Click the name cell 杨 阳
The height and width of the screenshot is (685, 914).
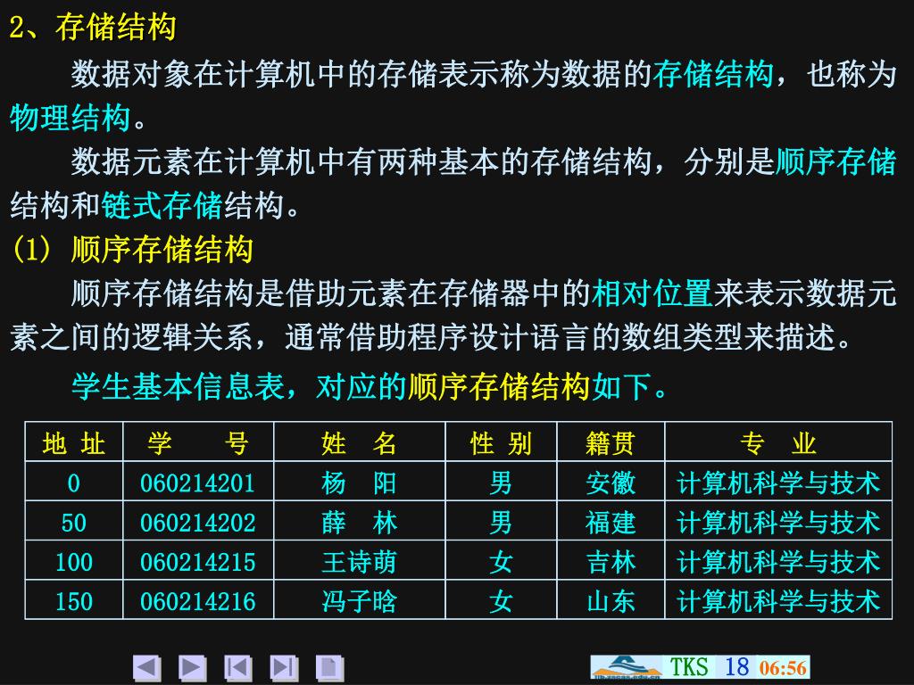(359, 483)
